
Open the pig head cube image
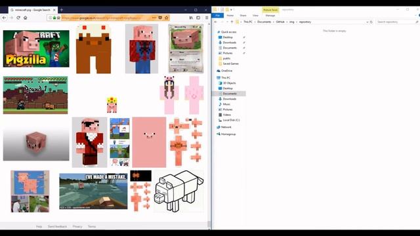36,142
